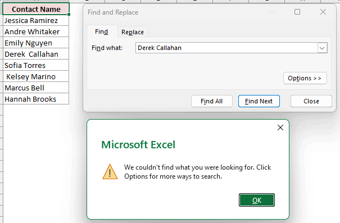340x223 pixels.
Task: Select the Kelsey Marino cell
Action: click(36, 77)
